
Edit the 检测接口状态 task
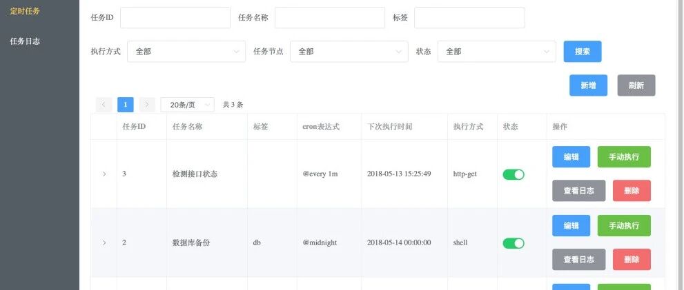[x=571, y=157]
